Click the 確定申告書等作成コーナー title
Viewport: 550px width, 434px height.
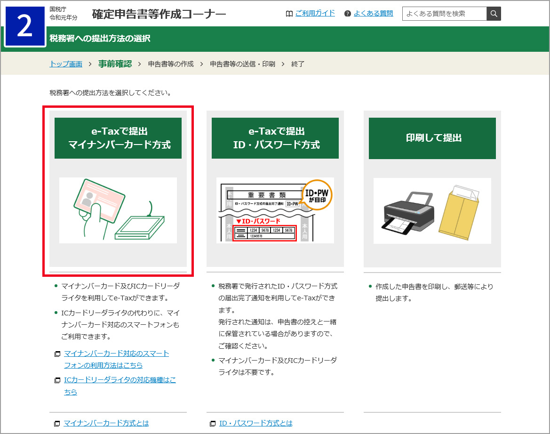coord(159,14)
